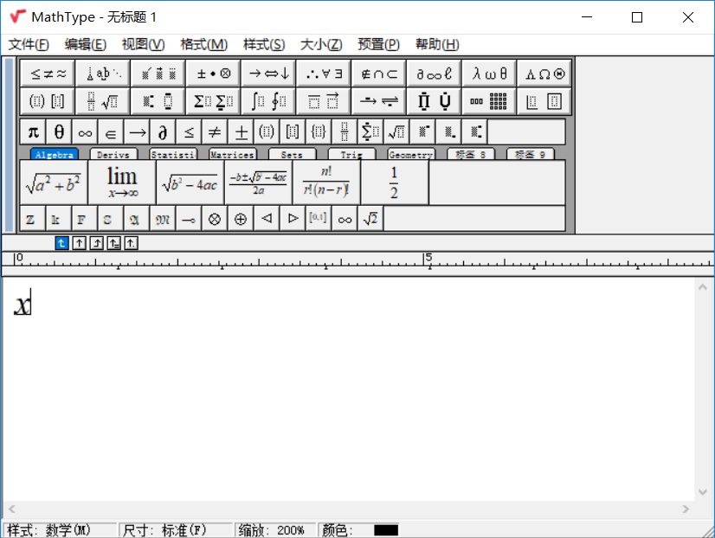Click the black color swatch in status bar

pyautogui.click(x=386, y=530)
